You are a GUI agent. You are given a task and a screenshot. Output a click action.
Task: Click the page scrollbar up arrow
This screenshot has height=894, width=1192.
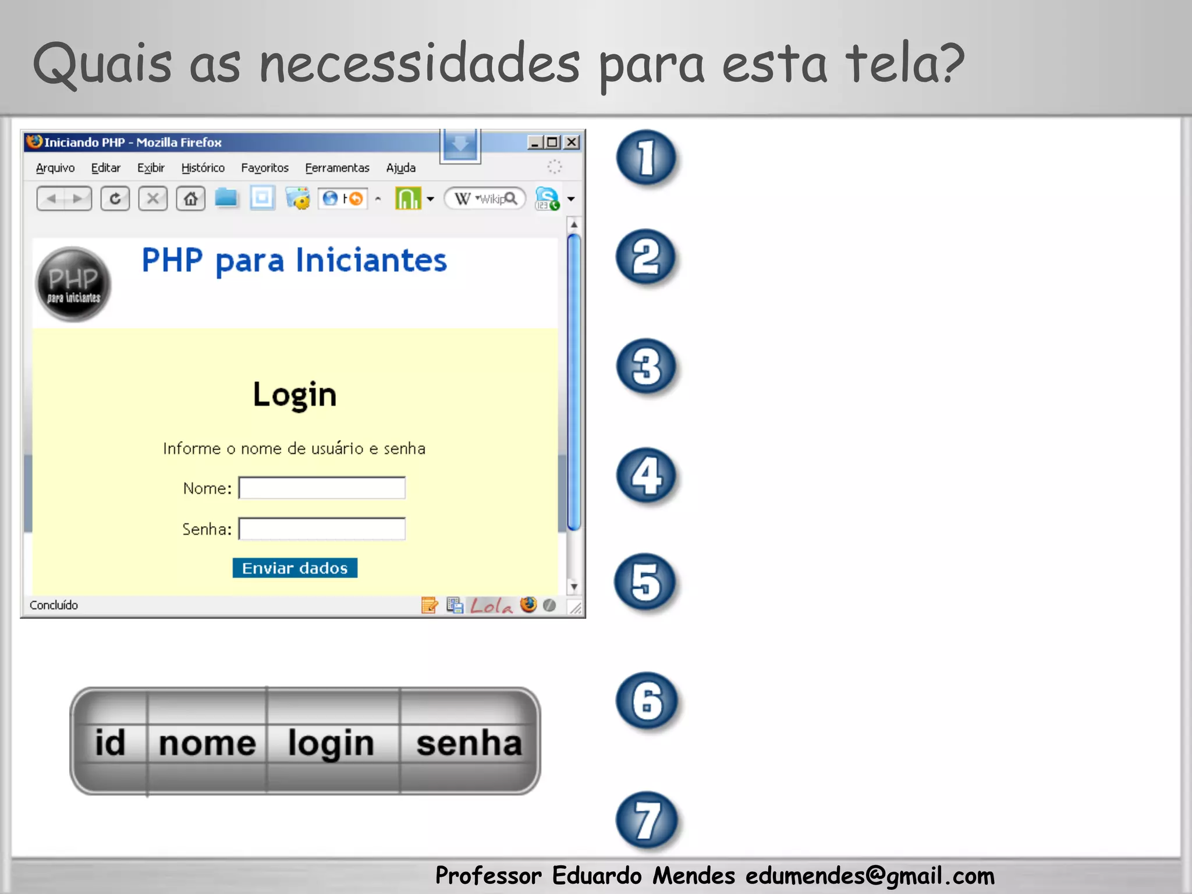point(574,225)
